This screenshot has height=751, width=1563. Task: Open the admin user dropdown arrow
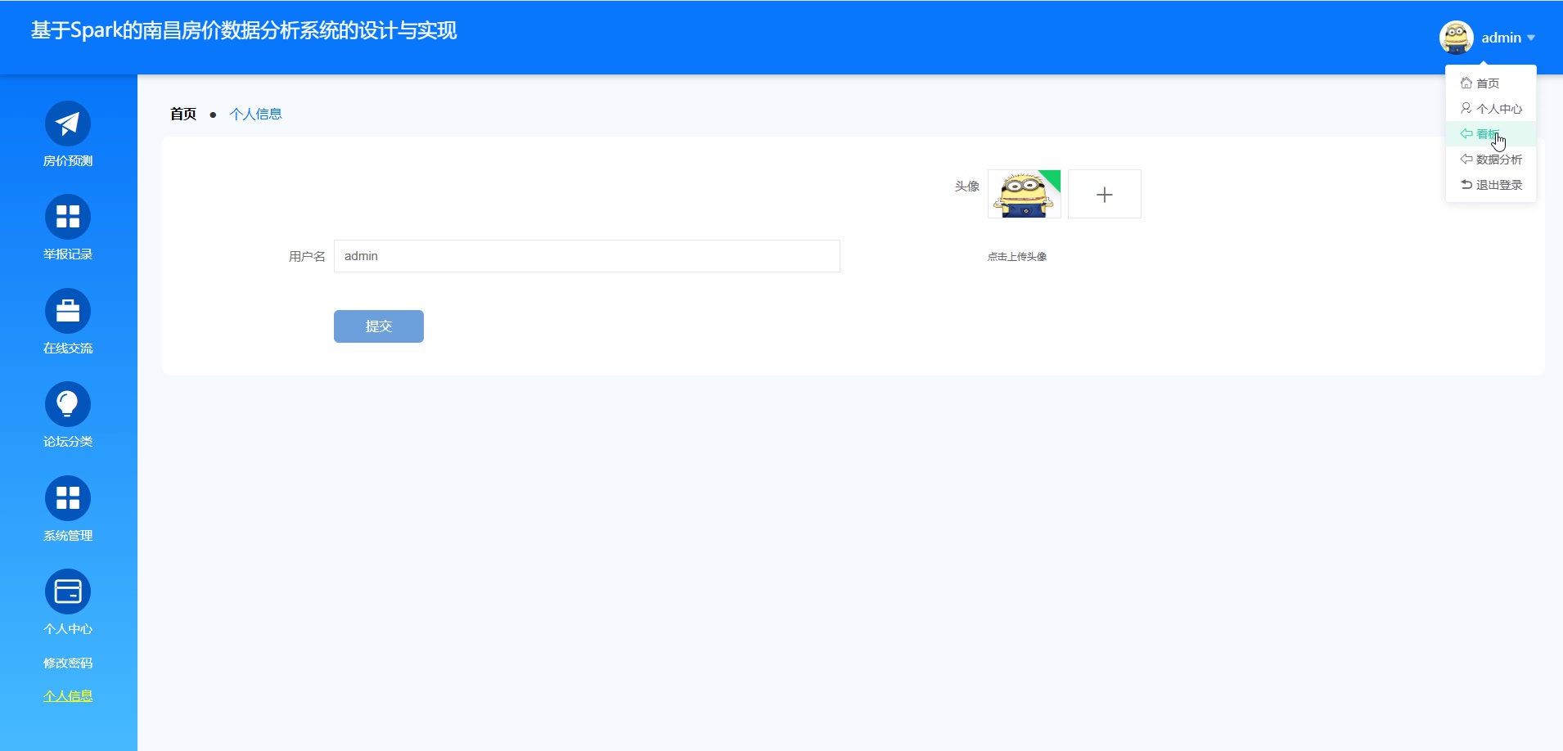(1531, 38)
